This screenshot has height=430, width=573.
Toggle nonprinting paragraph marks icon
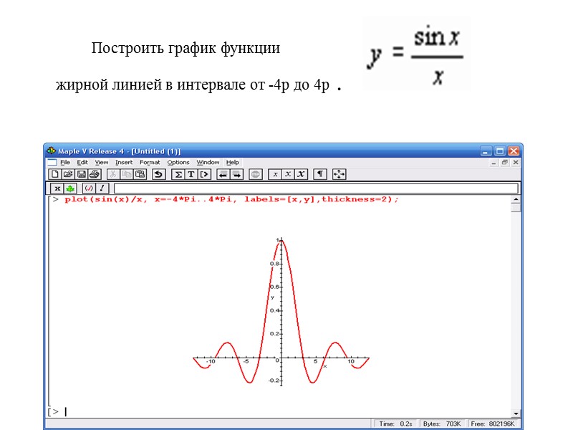point(320,174)
